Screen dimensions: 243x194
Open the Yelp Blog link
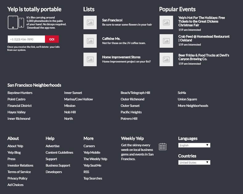tap(14, 152)
